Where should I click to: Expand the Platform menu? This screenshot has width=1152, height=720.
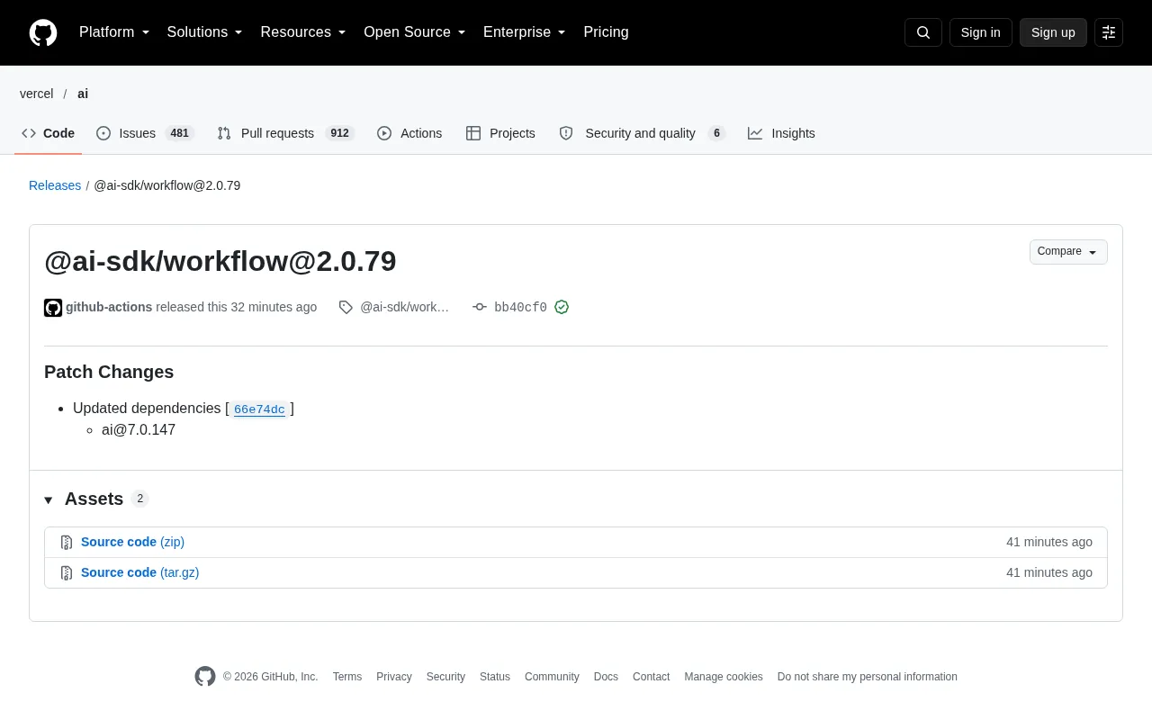pos(114,32)
